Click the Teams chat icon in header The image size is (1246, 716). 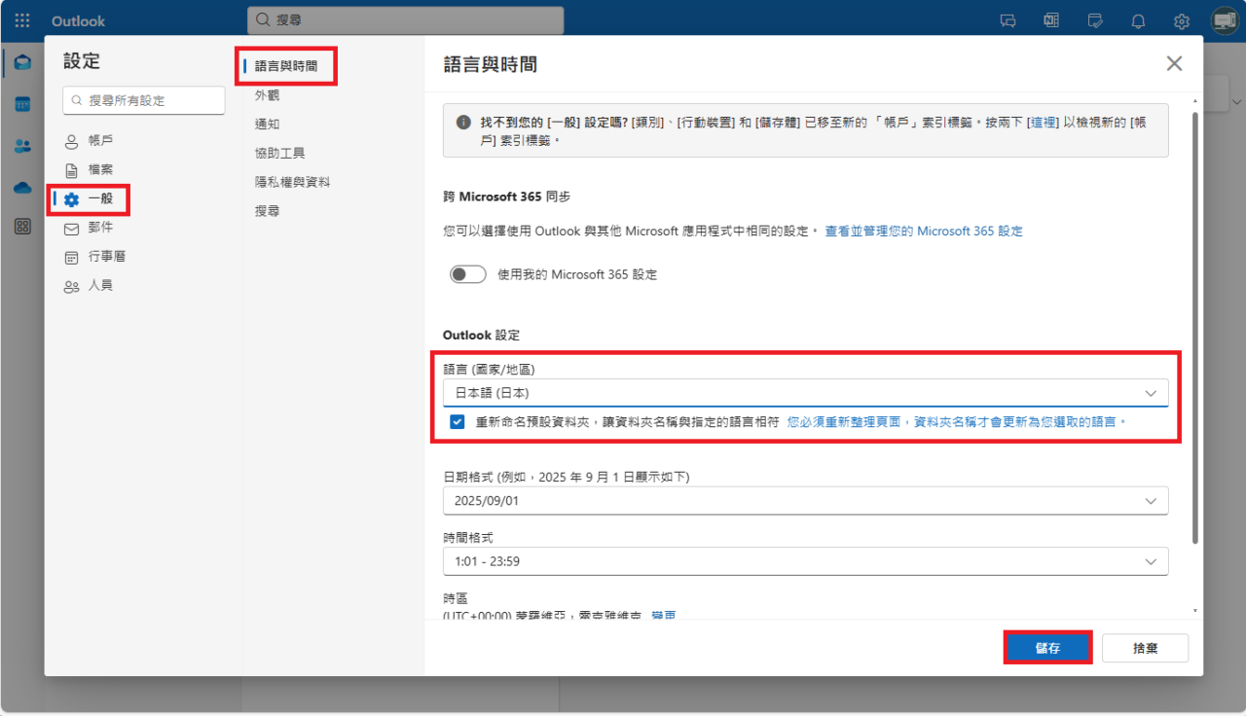pos(1008,20)
